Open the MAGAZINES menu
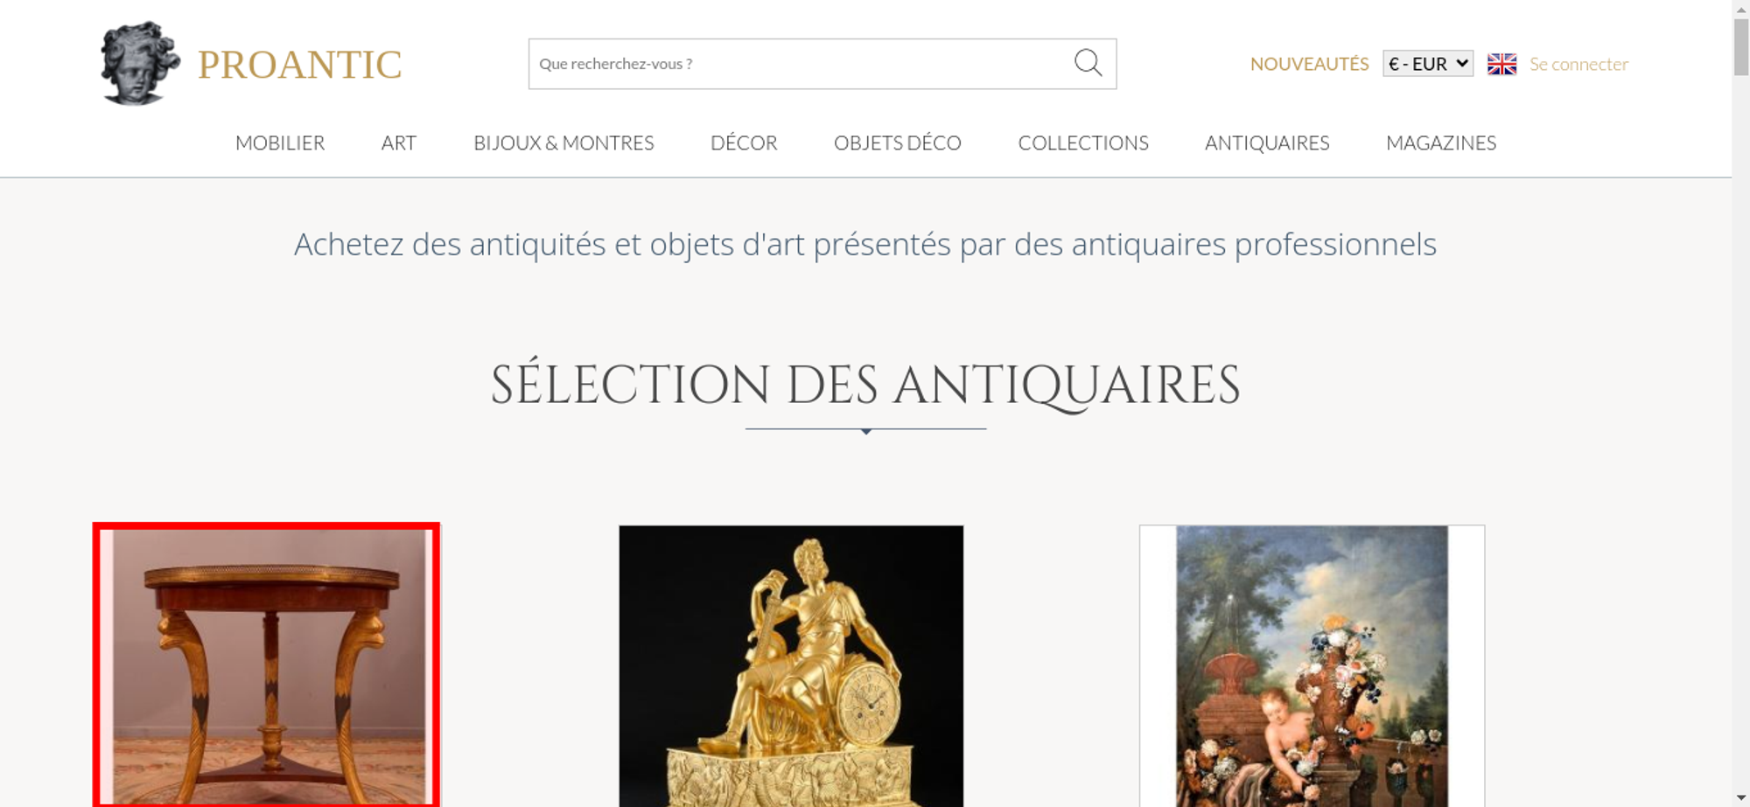 tap(1441, 143)
